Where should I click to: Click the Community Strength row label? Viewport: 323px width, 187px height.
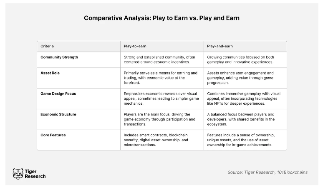click(59, 57)
